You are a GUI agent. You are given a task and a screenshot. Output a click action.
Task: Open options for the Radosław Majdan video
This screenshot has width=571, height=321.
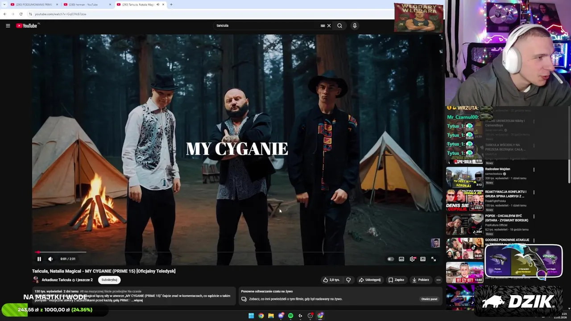[x=534, y=169]
